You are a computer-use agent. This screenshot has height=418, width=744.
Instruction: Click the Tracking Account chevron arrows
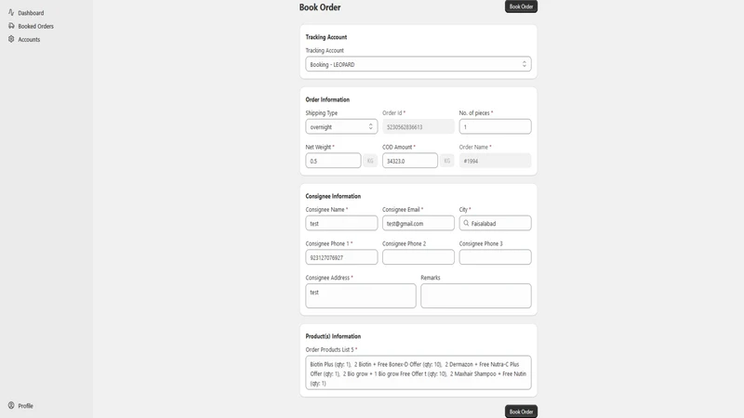coord(525,64)
